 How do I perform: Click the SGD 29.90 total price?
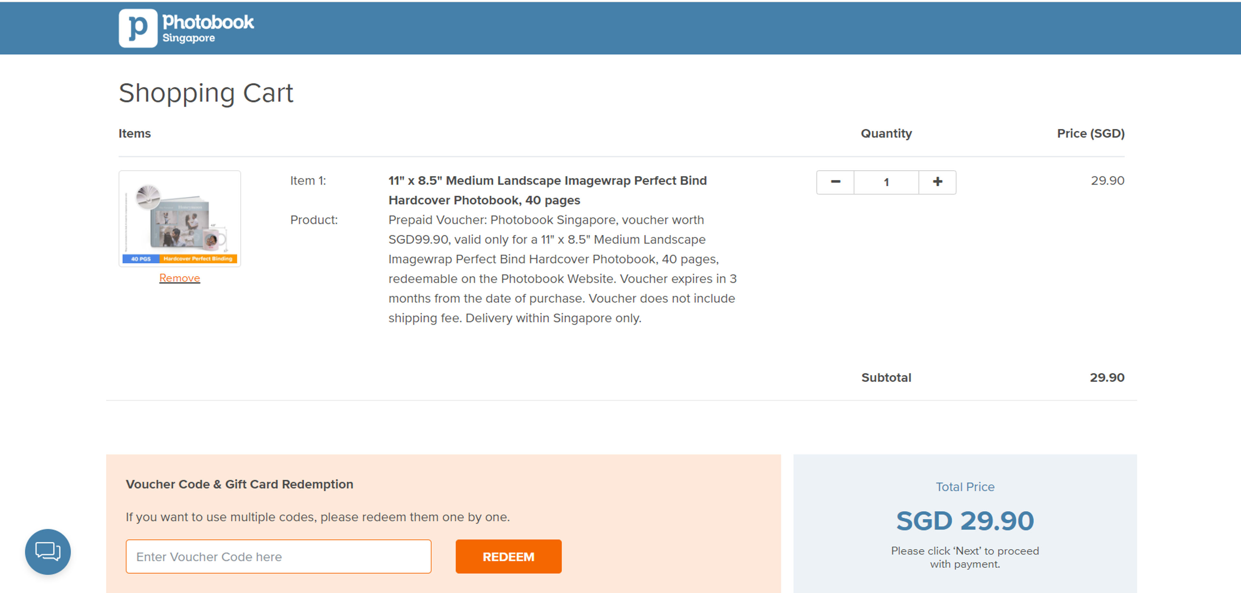click(x=964, y=521)
